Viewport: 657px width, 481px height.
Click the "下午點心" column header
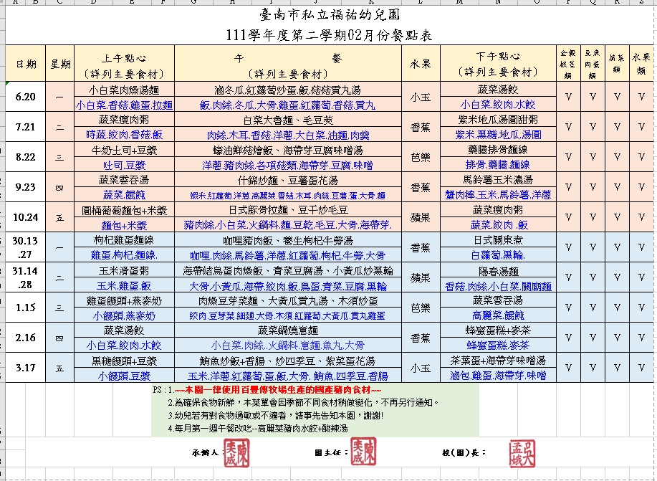[498, 63]
